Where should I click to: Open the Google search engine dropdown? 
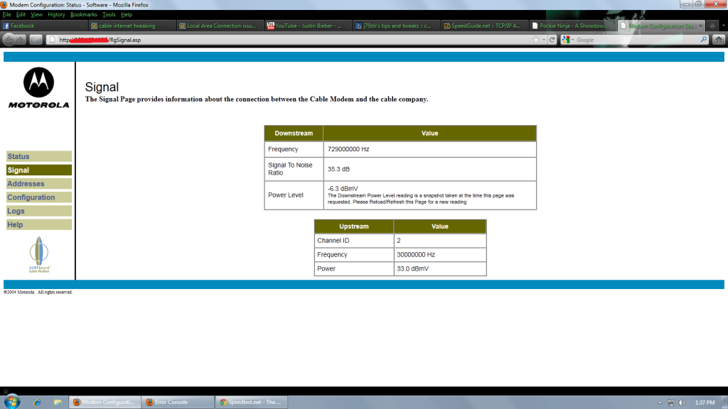[x=567, y=40]
